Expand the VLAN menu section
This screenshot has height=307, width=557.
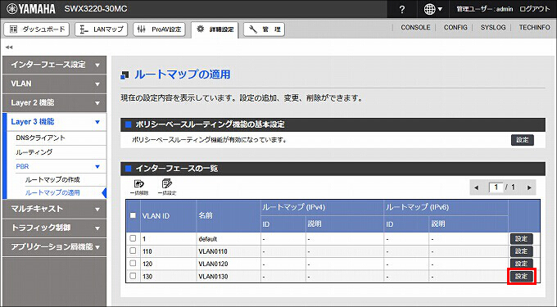click(x=54, y=84)
